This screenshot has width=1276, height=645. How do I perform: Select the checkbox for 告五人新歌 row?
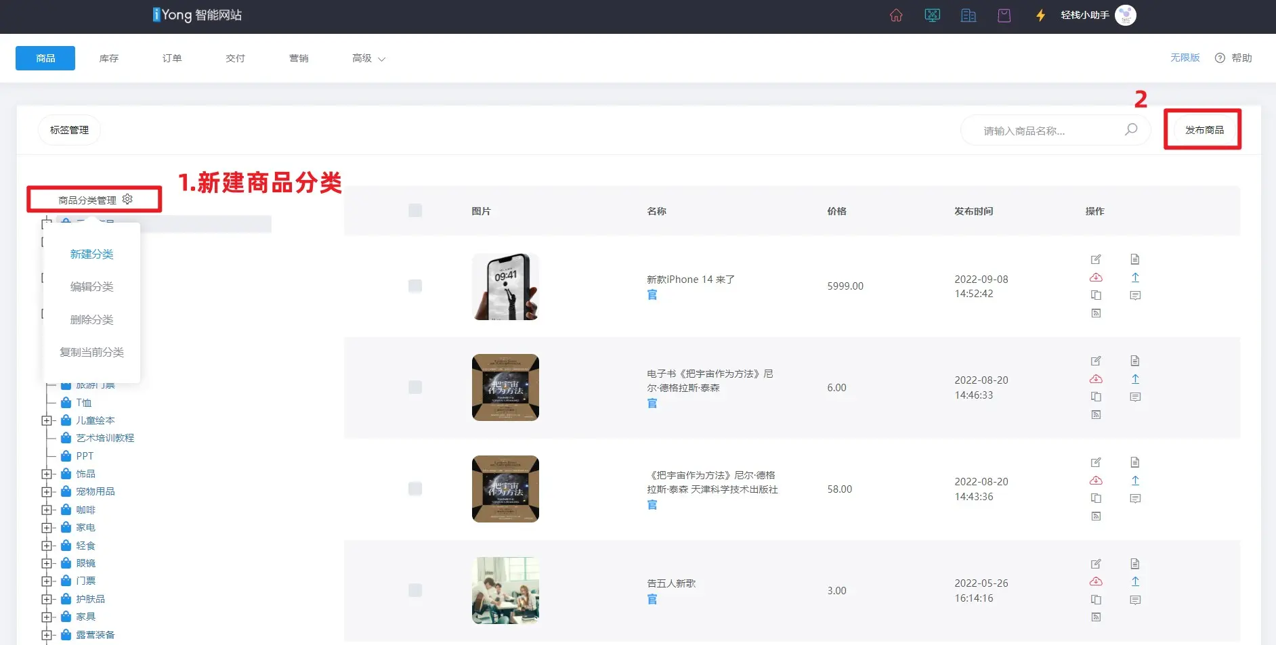(415, 590)
